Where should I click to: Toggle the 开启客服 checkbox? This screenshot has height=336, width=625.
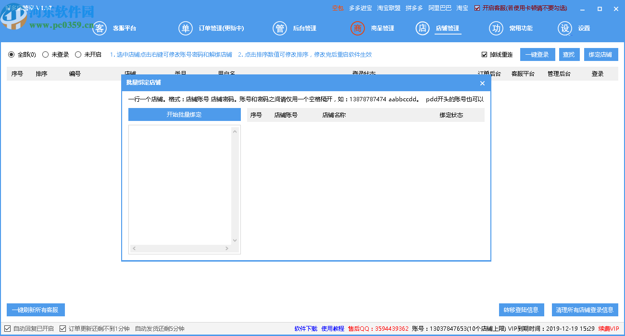click(477, 8)
